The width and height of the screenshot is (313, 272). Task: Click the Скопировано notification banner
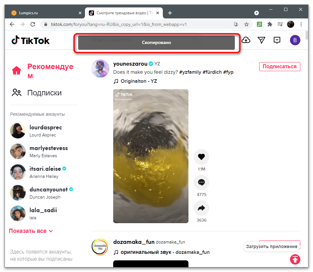pyautogui.click(x=156, y=43)
